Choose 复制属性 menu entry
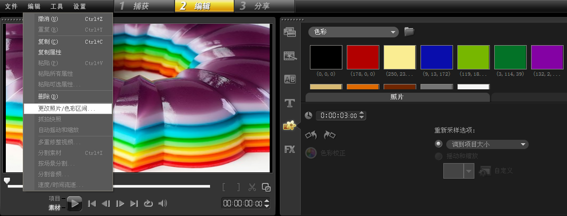 (x=67, y=52)
